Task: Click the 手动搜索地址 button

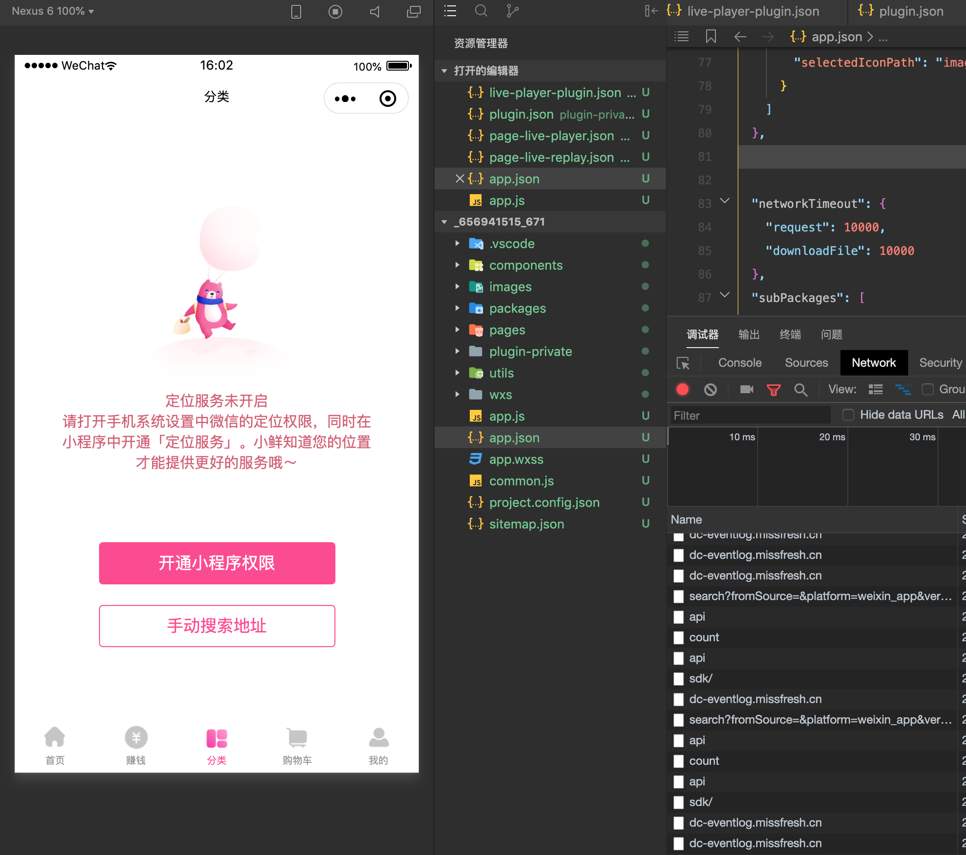Action: [217, 626]
